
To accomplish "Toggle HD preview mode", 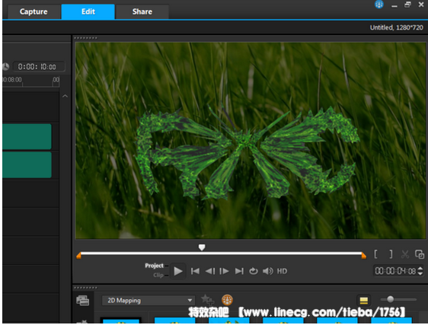I will [x=282, y=271].
